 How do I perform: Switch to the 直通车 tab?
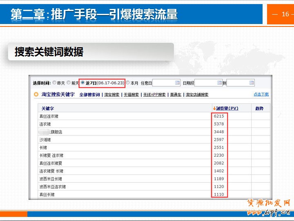(176, 95)
